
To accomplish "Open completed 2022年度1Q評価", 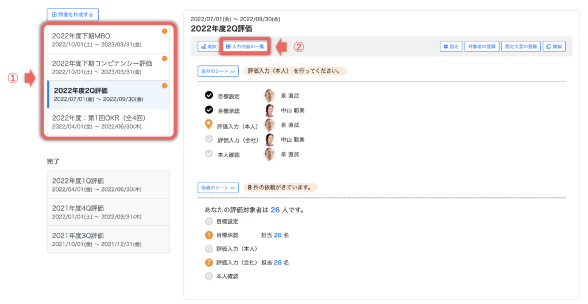I will click(108, 184).
